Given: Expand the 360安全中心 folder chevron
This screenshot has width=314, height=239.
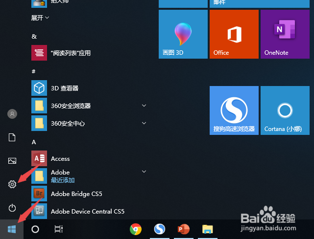Looking at the screenshot, I should [x=144, y=123].
